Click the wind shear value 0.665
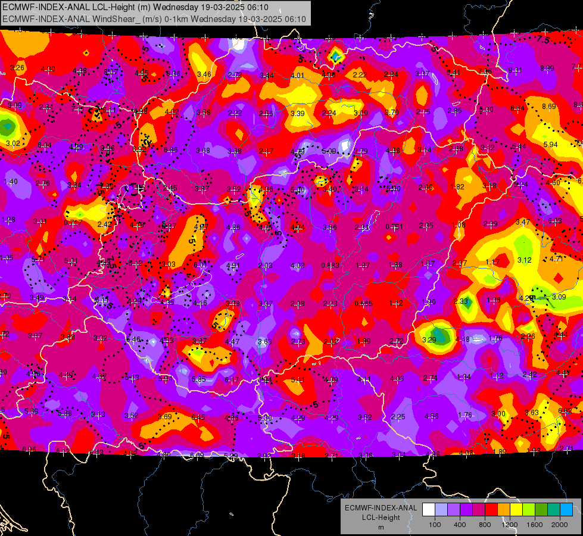The image size is (583, 536). point(363,304)
